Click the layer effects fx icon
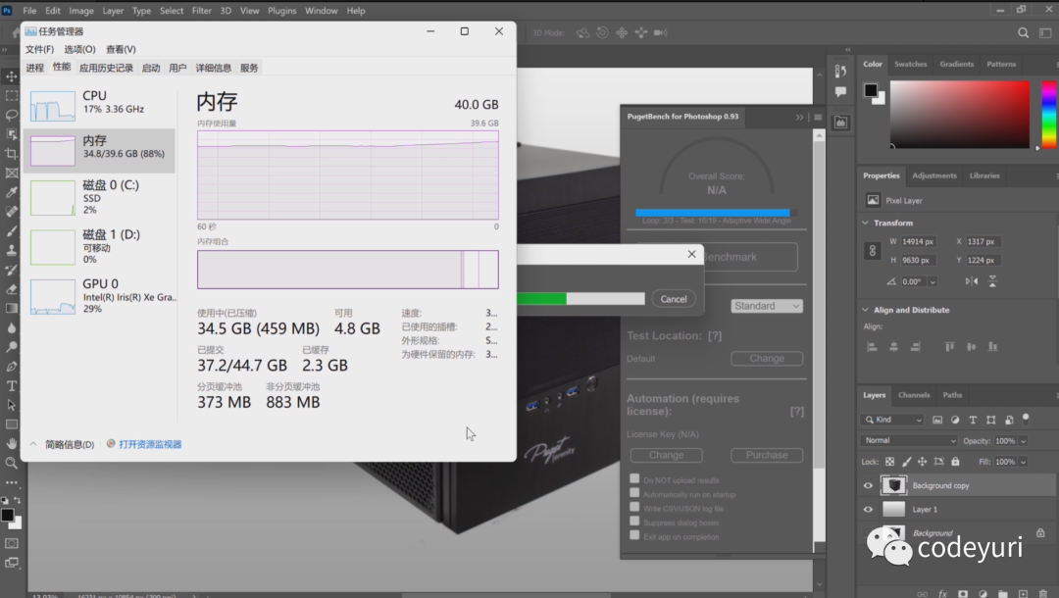Viewport: 1059px width, 598px height. coord(942,593)
